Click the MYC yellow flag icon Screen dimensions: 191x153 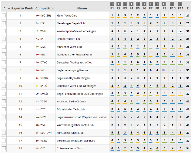[38, 47]
